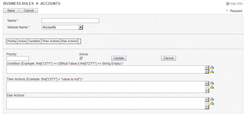
Task: Click upper popup icon beside Condition field
Action: click(x=212, y=68)
